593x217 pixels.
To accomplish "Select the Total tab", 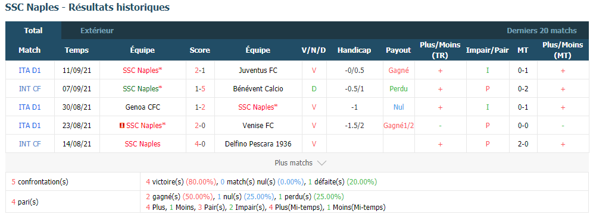I will (x=33, y=30).
